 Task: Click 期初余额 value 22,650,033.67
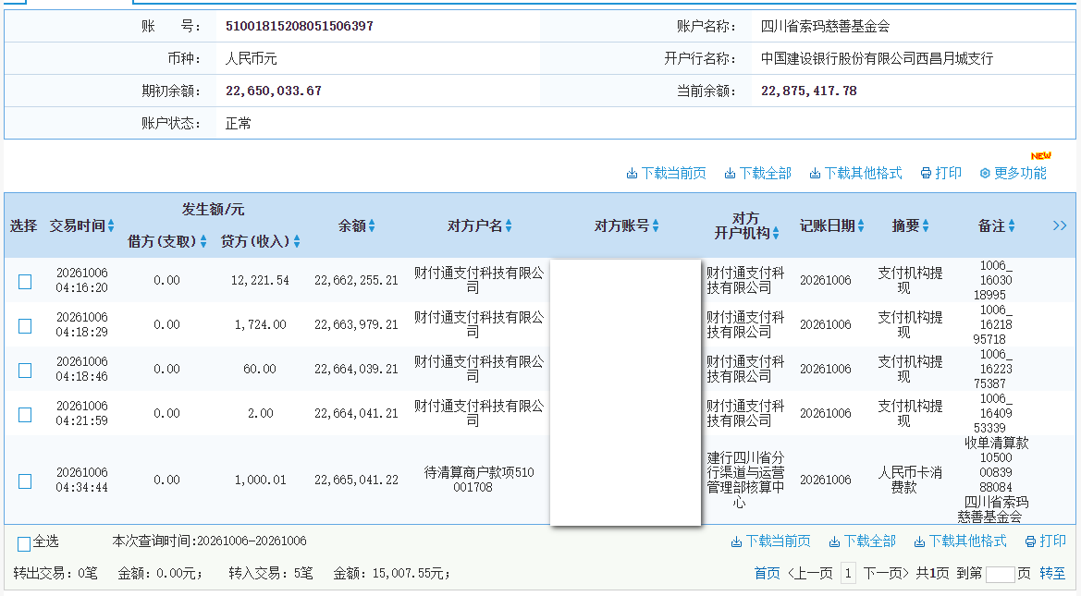274,91
